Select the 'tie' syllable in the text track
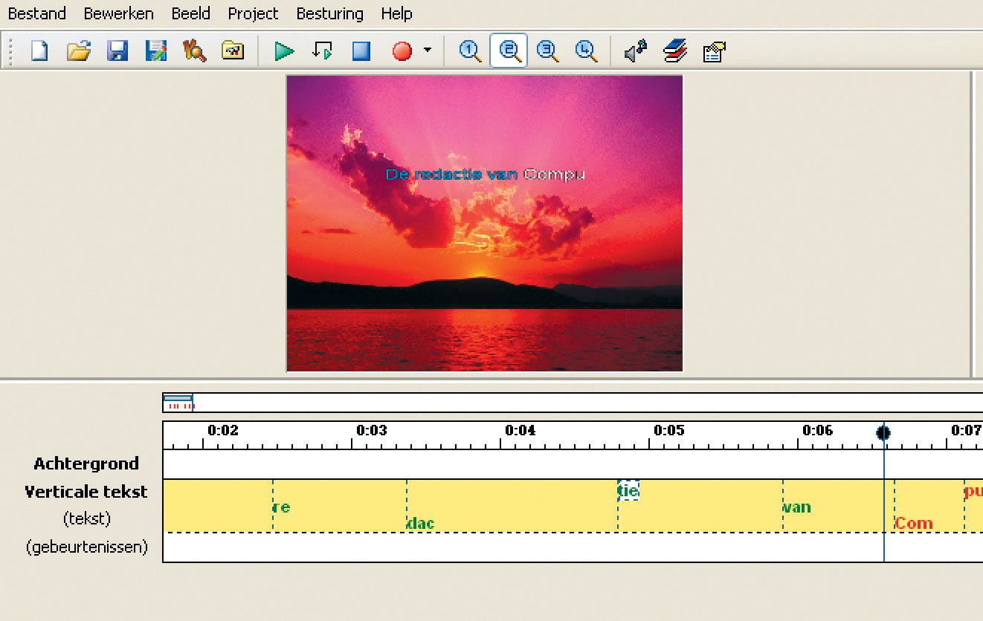This screenshot has width=983, height=621. (628, 490)
